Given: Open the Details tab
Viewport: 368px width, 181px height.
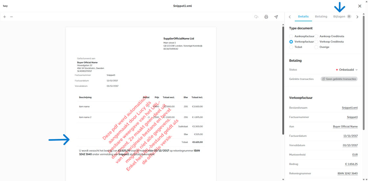Looking at the screenshot, I should click(303, 17).
